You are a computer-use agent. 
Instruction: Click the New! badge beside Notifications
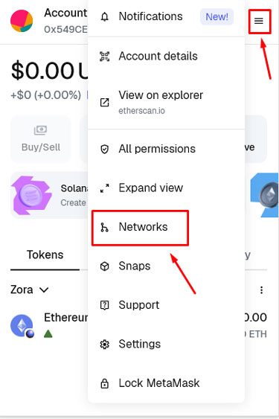point(217,17)
